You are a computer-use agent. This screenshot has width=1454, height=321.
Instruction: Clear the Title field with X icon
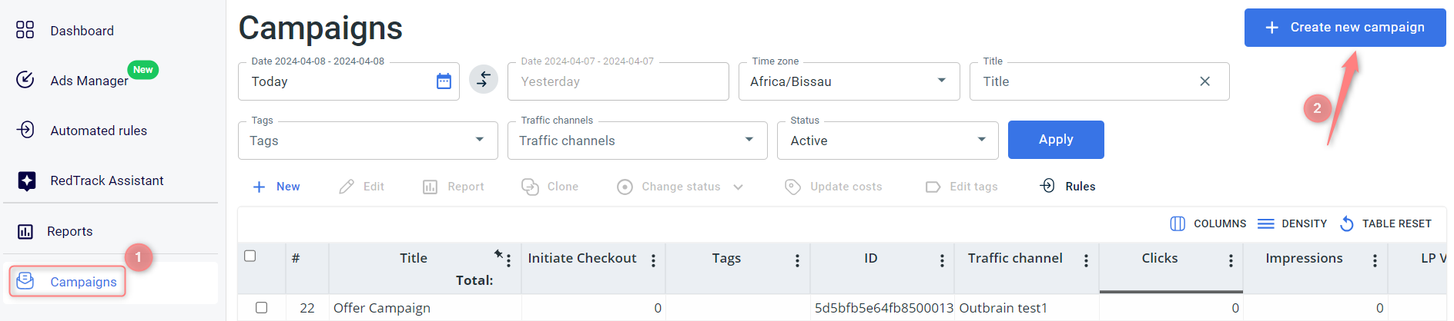pos(1204,81)
